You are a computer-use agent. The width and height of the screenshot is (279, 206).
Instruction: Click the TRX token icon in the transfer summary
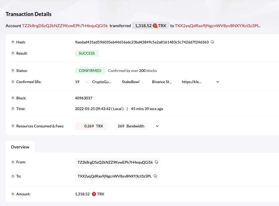point(155,26)
